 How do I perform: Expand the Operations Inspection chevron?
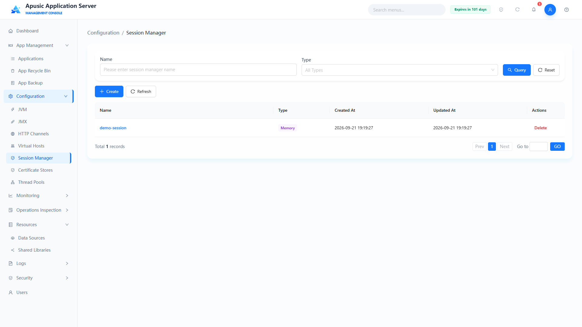(67, 210)
